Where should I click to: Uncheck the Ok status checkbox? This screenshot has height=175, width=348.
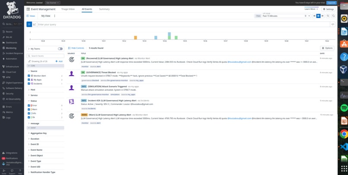(29, 117)
